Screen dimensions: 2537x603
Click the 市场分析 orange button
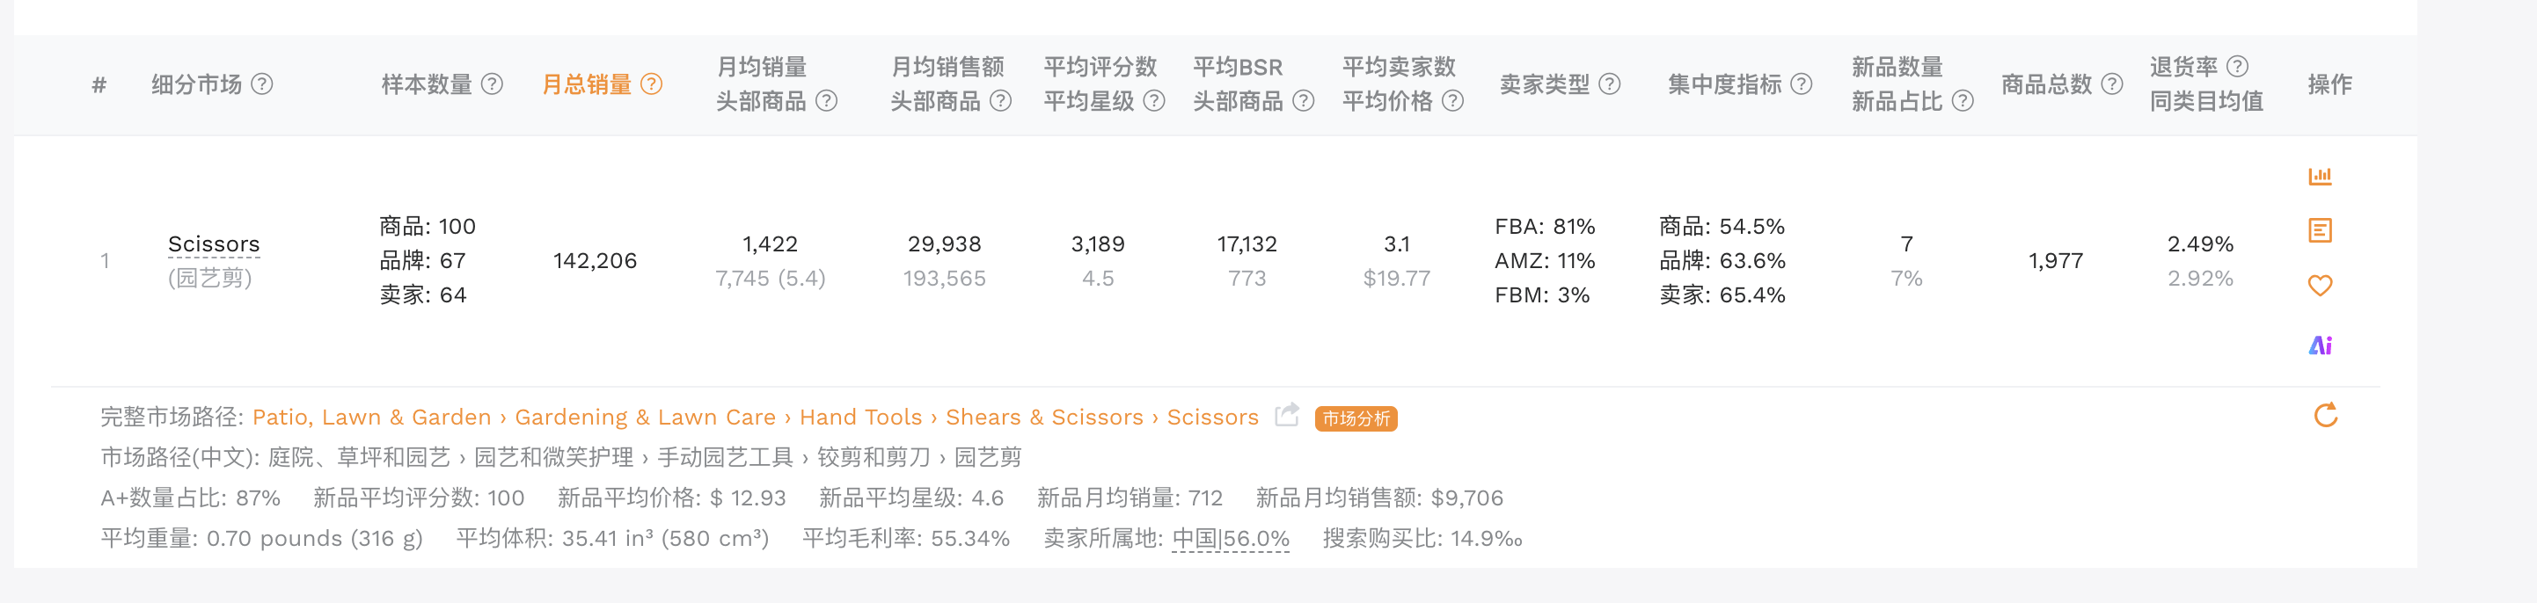tap(1356, 419)
